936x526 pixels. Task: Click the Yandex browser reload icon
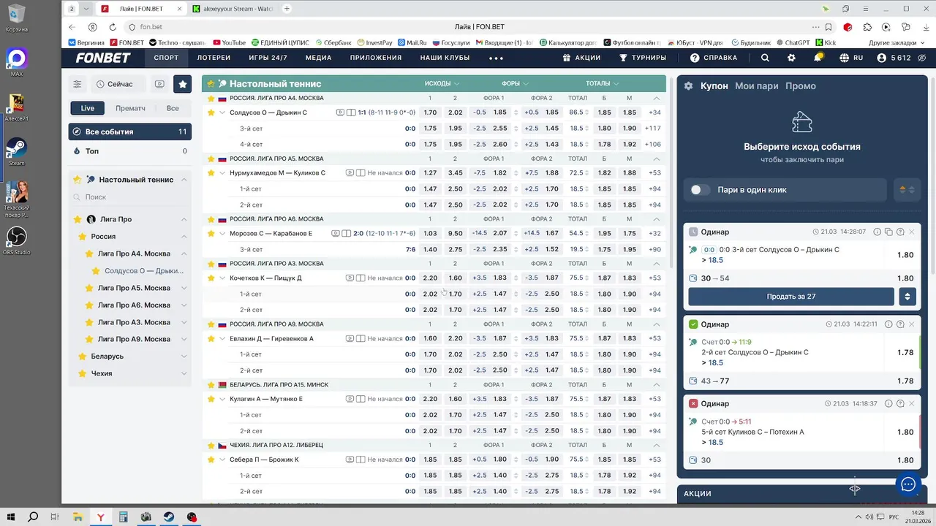coord(113,27)
